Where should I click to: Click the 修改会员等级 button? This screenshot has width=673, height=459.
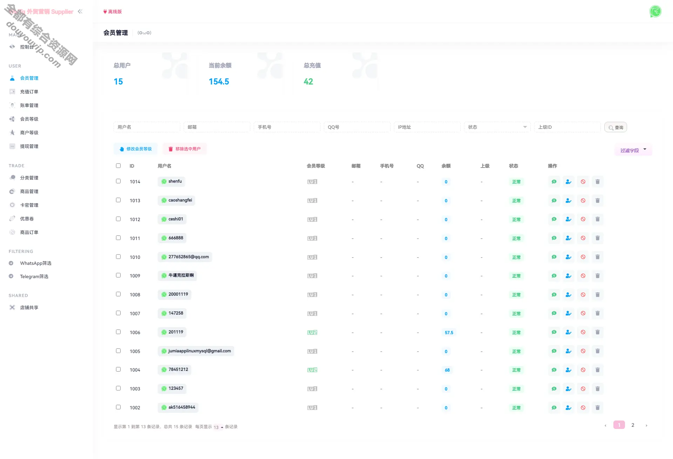tap(136, 149)
